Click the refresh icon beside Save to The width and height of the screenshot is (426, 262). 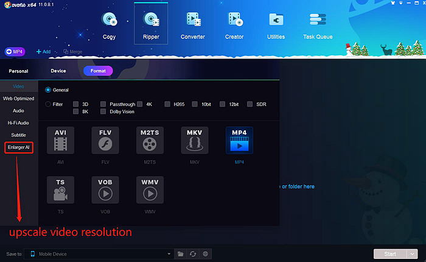pos(193,254)
